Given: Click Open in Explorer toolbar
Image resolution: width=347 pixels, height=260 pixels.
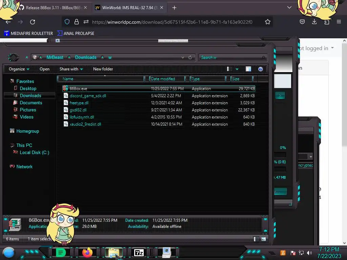Looking at the screenshot, I should (44, 69).
